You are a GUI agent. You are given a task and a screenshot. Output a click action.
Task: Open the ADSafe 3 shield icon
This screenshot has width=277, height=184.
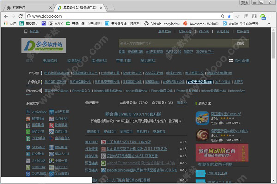pos(28,147)
